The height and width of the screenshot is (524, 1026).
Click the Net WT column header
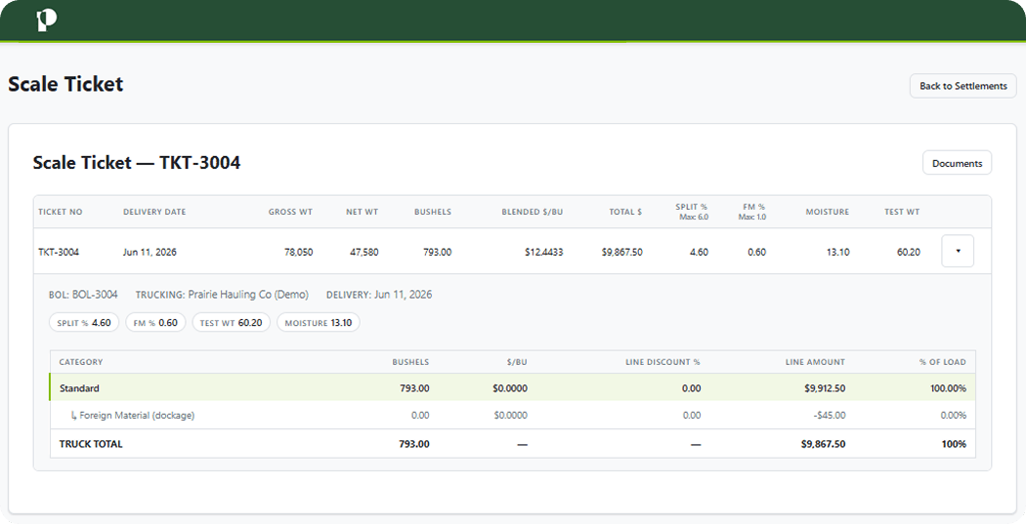click(362, 212)
